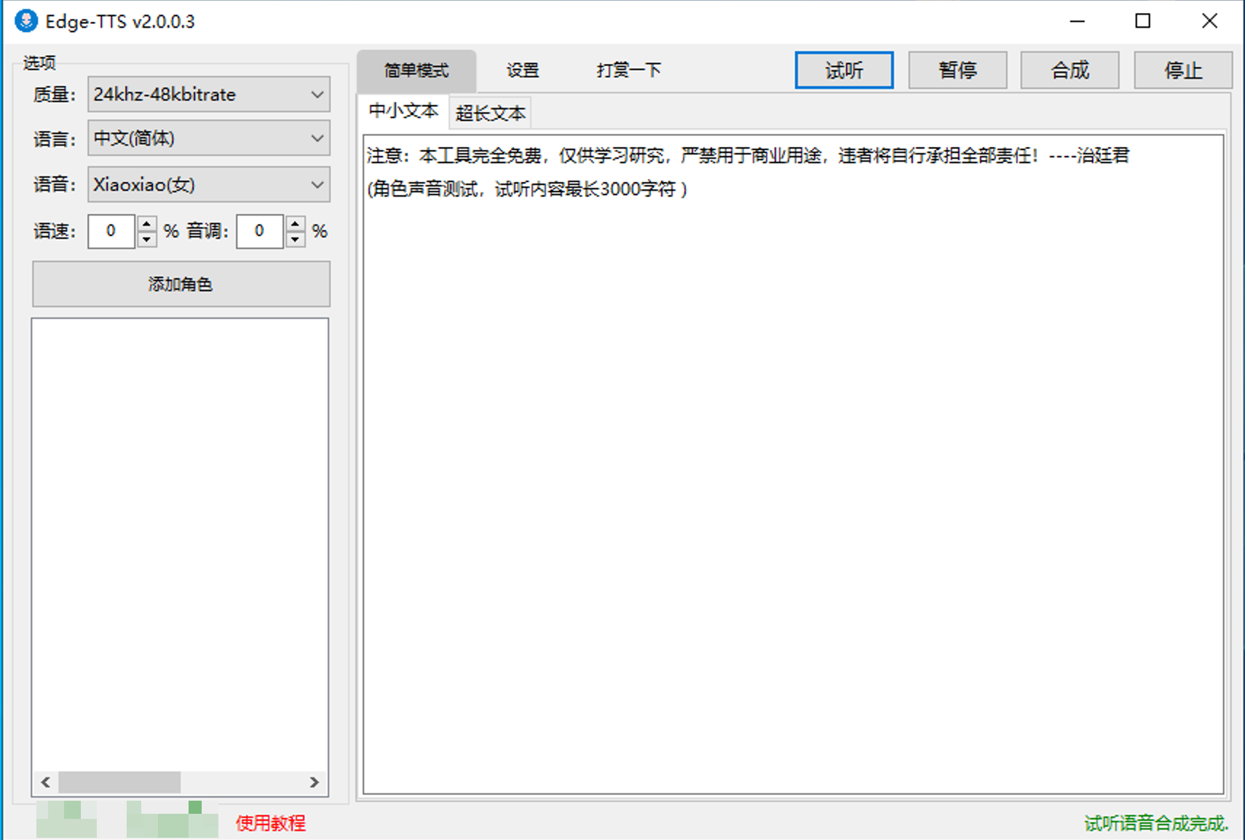Click the 合成 synthesize button
This screenshot has height=840, width=1245.
pyautogui.click(x=1070, y=71)
